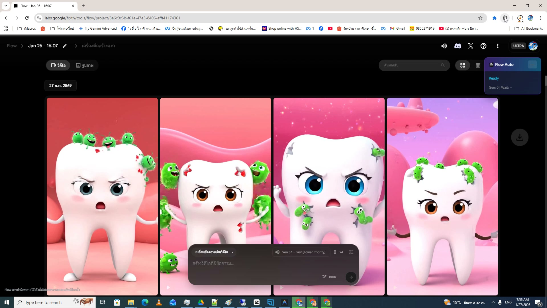
Task: Share via the X icon
Action: pos(470,46)
